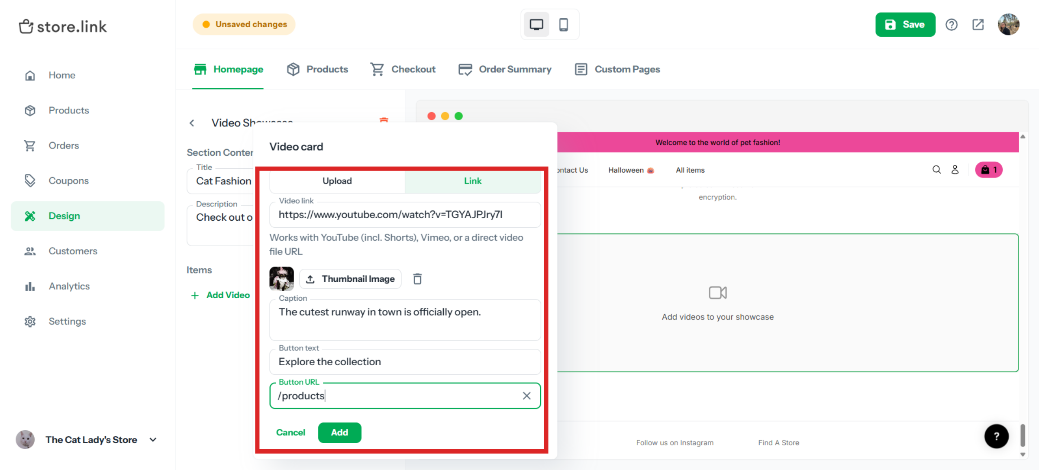
Task: Open store in new tab icon
Action: (x=978, y=25)
